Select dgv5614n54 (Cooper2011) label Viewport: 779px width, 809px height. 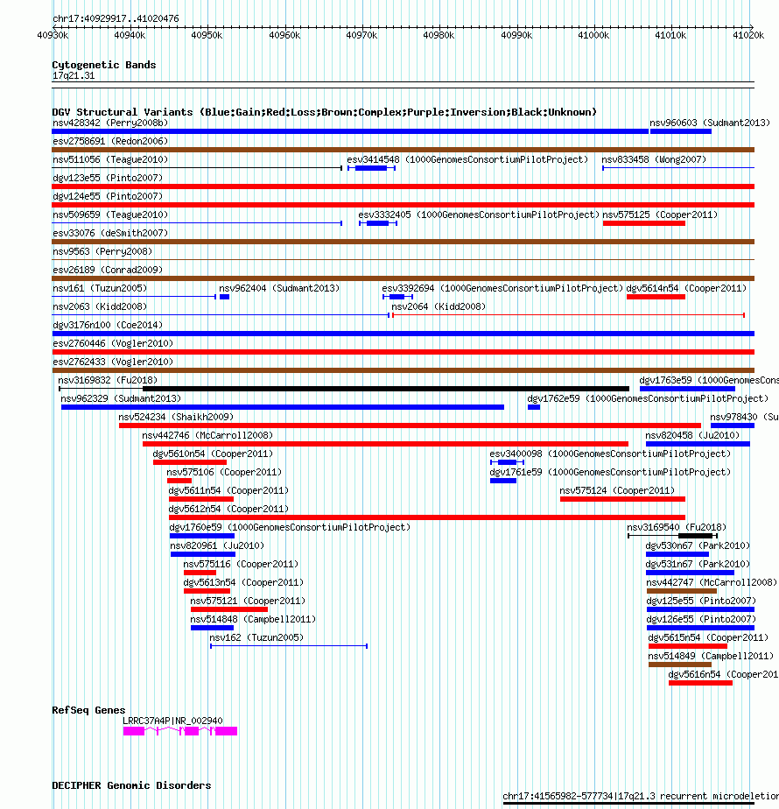pyautogui.click(x=686, y=288)
